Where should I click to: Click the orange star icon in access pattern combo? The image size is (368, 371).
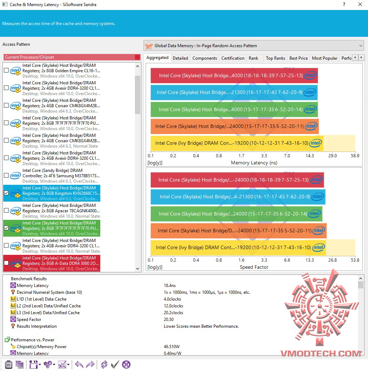pos(149,46)
